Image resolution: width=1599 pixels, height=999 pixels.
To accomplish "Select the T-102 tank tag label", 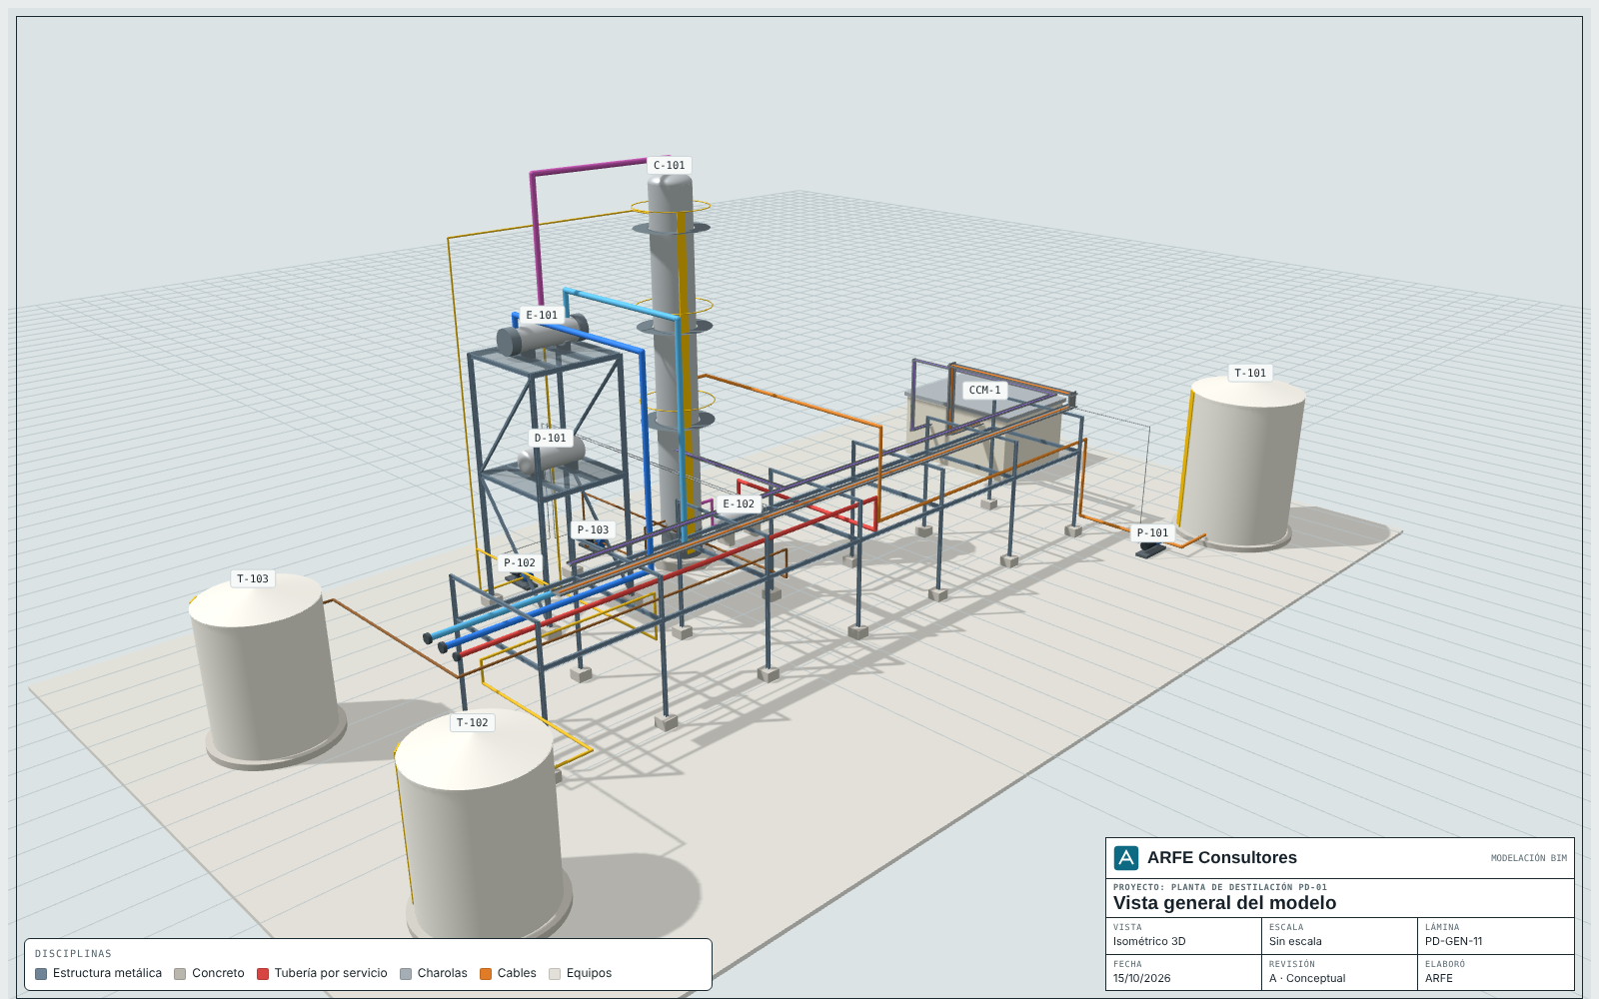I will tap(473, 723).
